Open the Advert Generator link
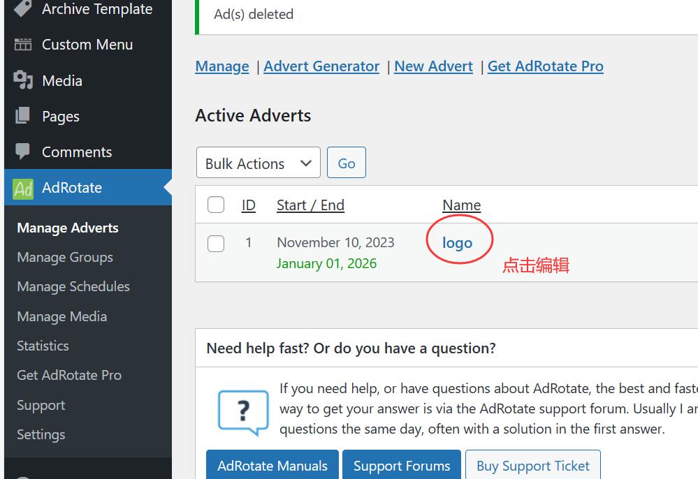 pyautogui.click(x=321, y=66)
